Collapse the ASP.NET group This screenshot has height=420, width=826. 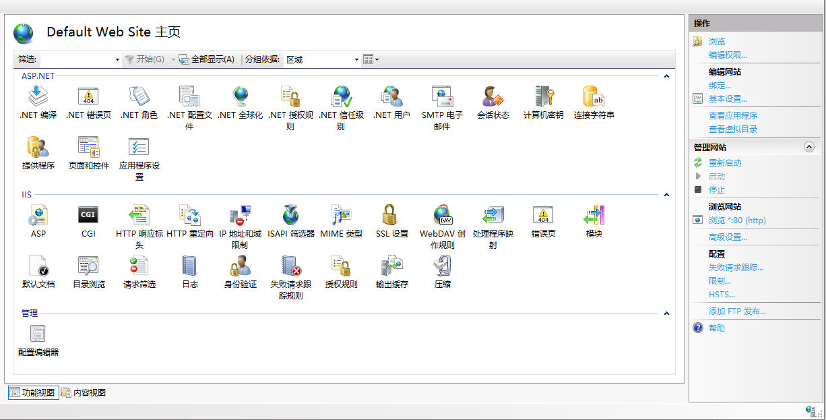[x=666, y=76]
